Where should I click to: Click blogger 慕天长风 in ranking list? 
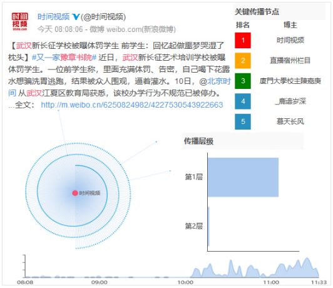click(290, 121)
